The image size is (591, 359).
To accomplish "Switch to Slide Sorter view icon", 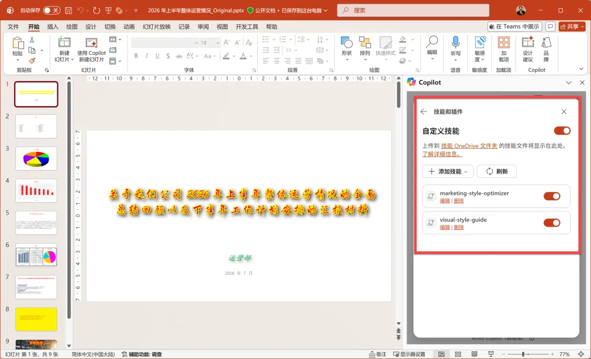I will point(458,354).
